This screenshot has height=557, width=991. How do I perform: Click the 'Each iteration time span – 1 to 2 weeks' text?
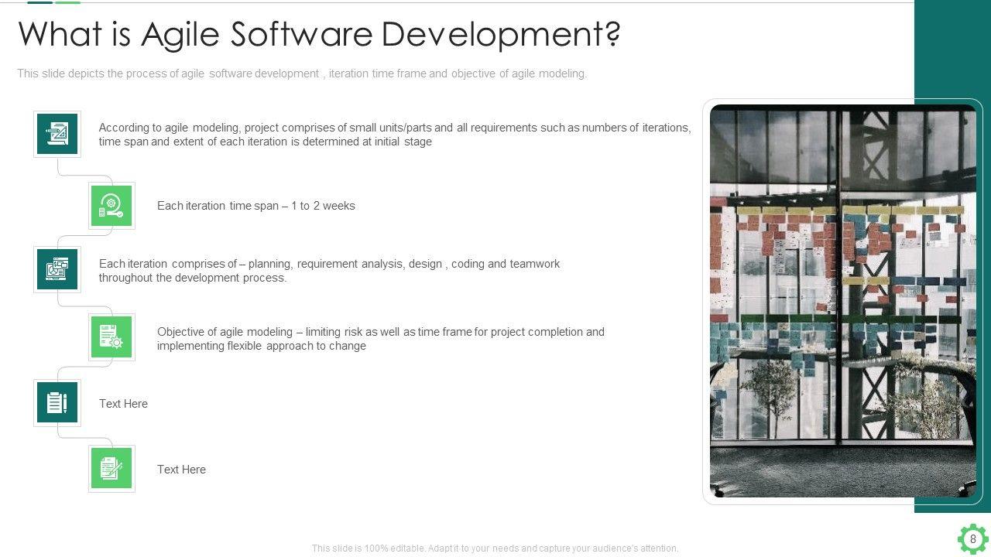pyautogui.click(x=255, y=206)
